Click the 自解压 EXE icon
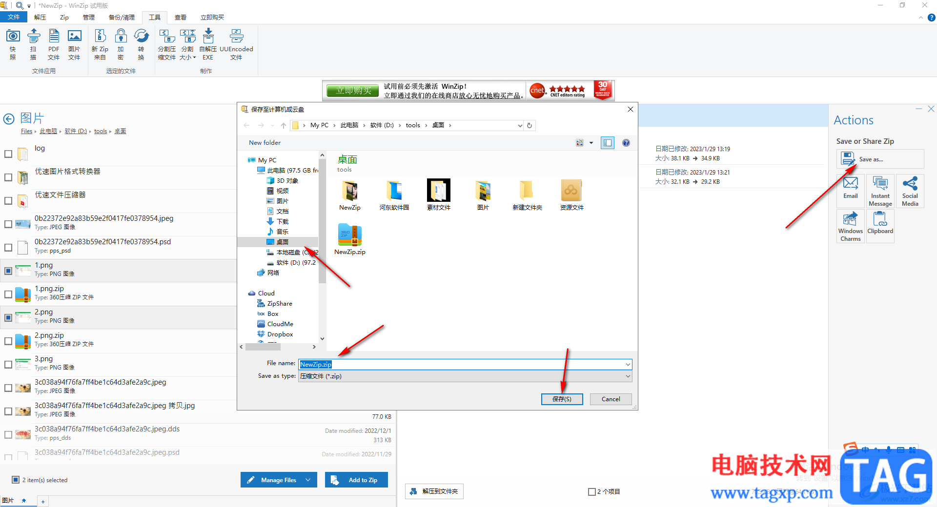Screen dimensions: 937x507 tap(208, 44)
